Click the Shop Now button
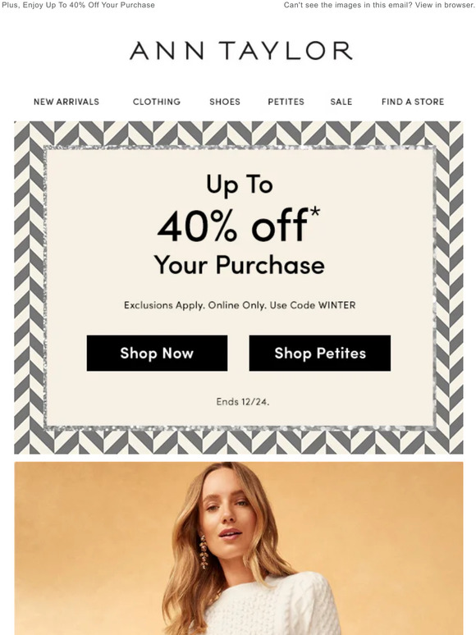Screen dimensions: 476x635 click(157, 353)
